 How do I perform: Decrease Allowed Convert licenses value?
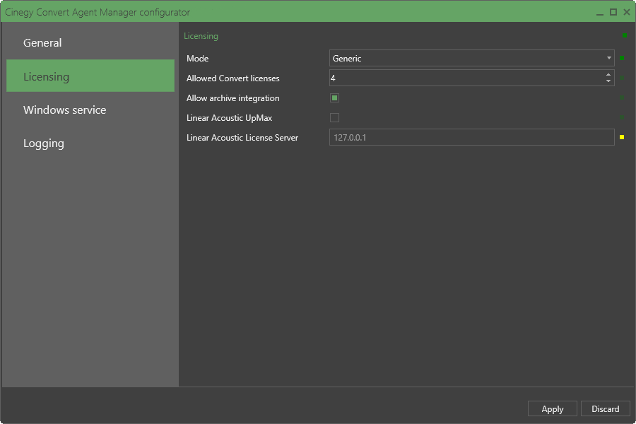tap(608, 81)
